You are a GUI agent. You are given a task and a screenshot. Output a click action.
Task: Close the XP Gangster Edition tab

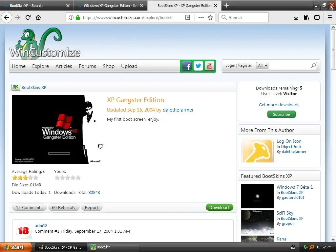(216, 6)
